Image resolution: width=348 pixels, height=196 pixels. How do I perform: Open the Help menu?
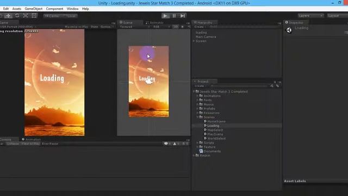pos(85,9)
